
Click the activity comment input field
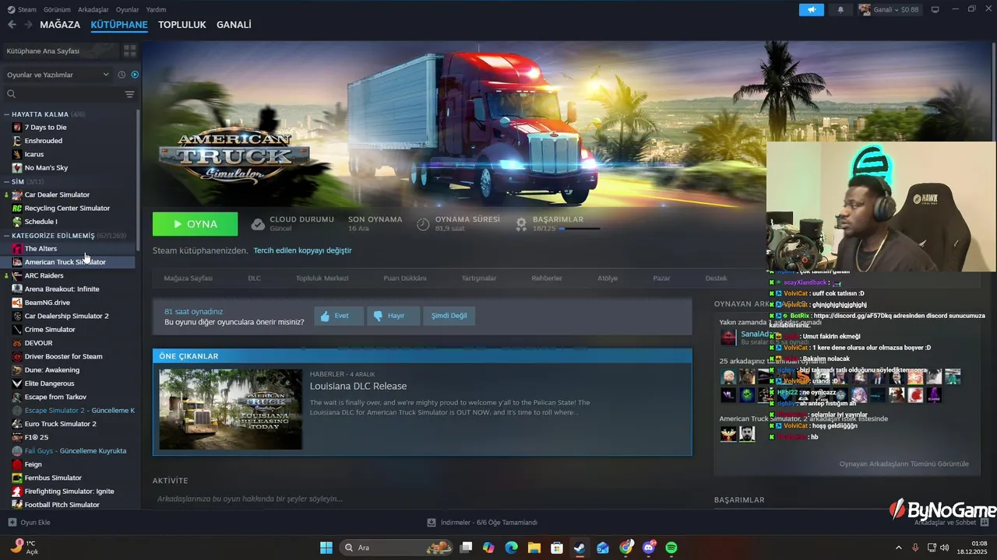coord(421,499)
